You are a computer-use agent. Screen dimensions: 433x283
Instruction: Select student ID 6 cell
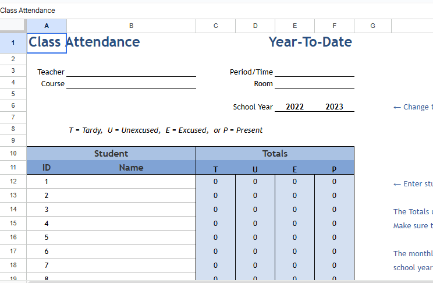pos(47,251)
